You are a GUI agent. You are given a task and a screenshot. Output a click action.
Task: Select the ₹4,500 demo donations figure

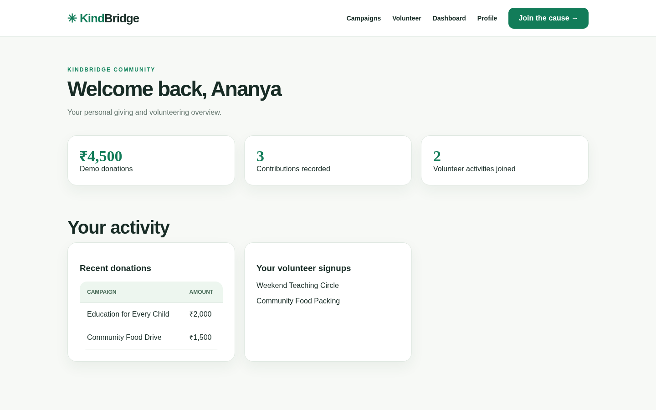(101, 156)
